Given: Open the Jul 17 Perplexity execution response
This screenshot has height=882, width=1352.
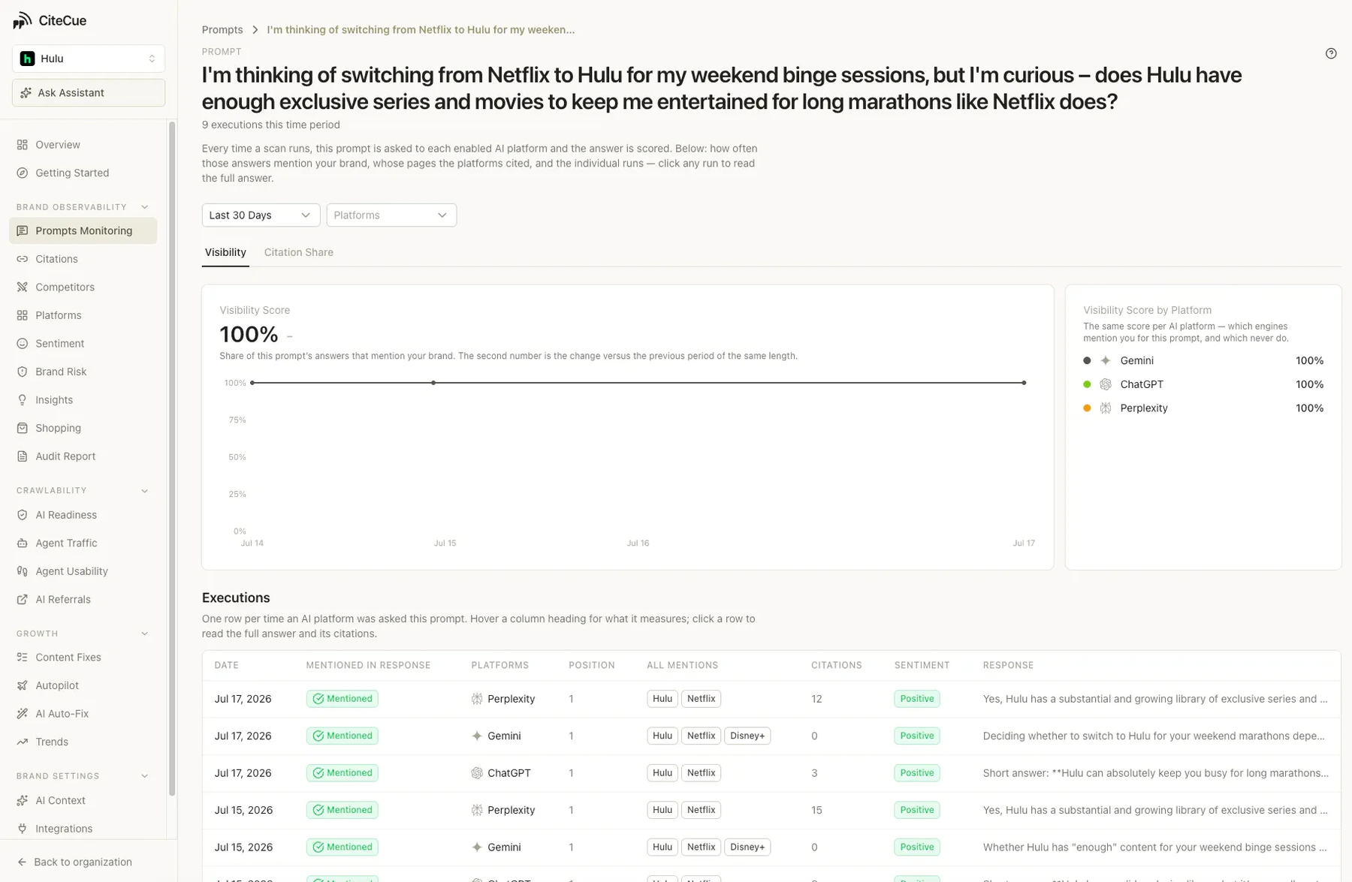Looking at the screenshot, I should pos(1155,699).
